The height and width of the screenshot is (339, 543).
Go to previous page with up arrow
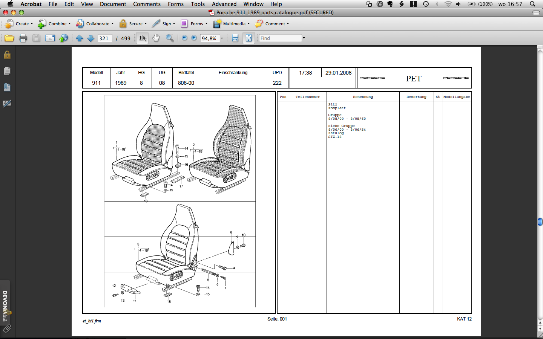point(79,38)
